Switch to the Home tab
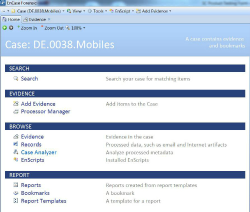250x212 pixels. 11,19
